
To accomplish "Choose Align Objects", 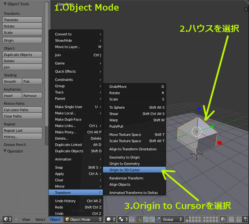I will (134, 184).
